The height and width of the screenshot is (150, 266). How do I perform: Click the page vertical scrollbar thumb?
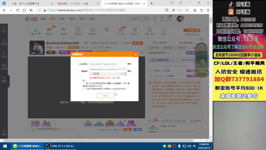pos(211,20)
